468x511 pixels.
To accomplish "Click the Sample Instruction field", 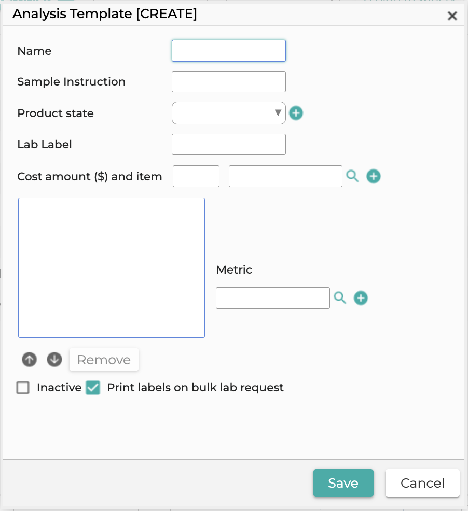I will pos(228,81).
